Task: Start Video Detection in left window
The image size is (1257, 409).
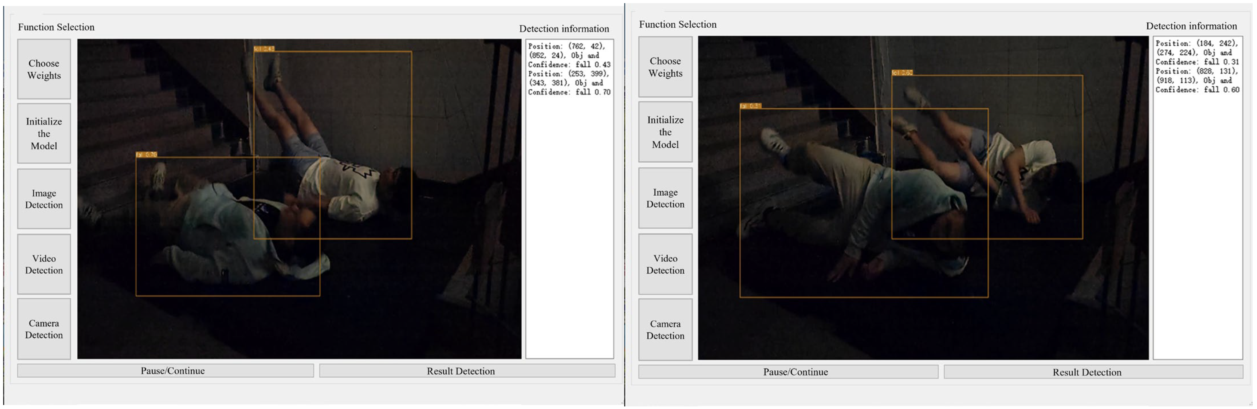Action: coord(44,264)
